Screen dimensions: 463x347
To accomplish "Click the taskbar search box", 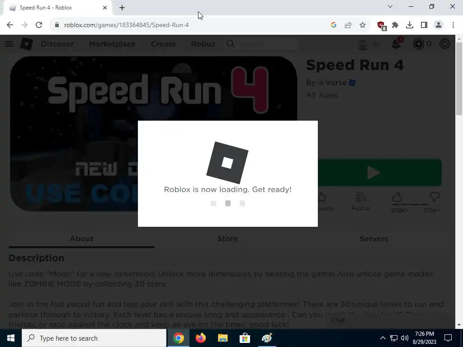I will 94,338.
